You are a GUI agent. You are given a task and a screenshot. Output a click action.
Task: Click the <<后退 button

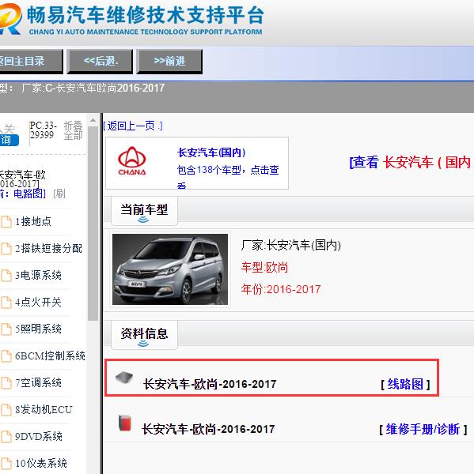(x=100, y=62)
